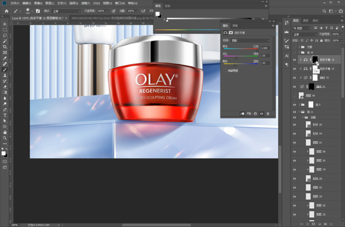Screen dimensions: 345x227
Task: Open the layer blend mode 正常 dropdown
Action: pyautogui.click(x=305, y=34)
